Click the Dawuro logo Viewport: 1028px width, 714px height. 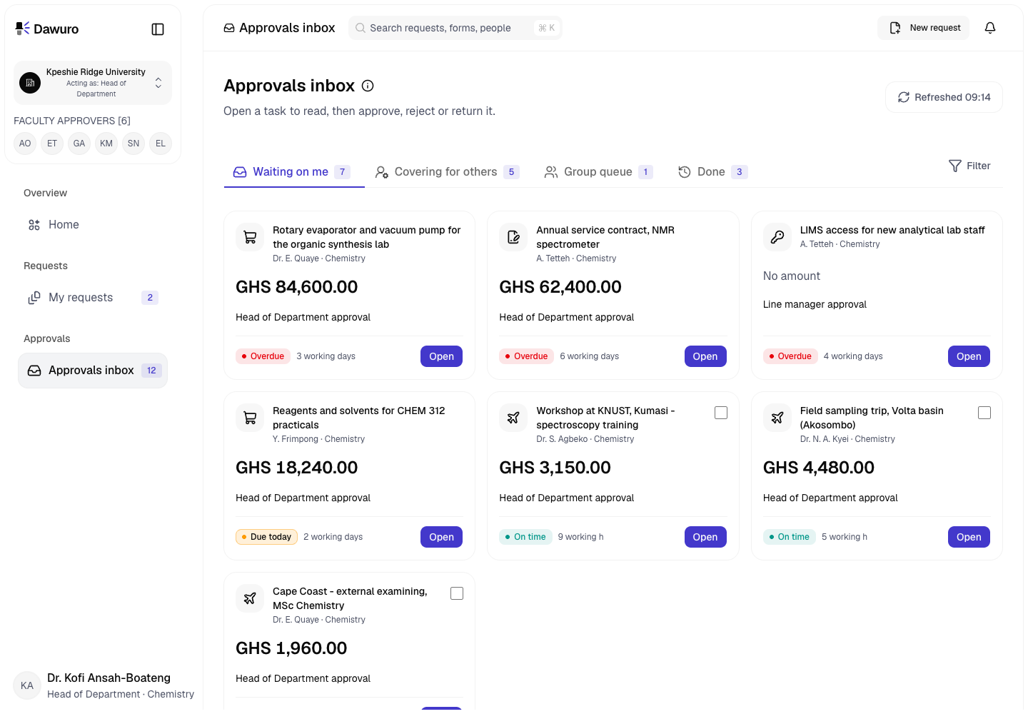pos(47,29)
